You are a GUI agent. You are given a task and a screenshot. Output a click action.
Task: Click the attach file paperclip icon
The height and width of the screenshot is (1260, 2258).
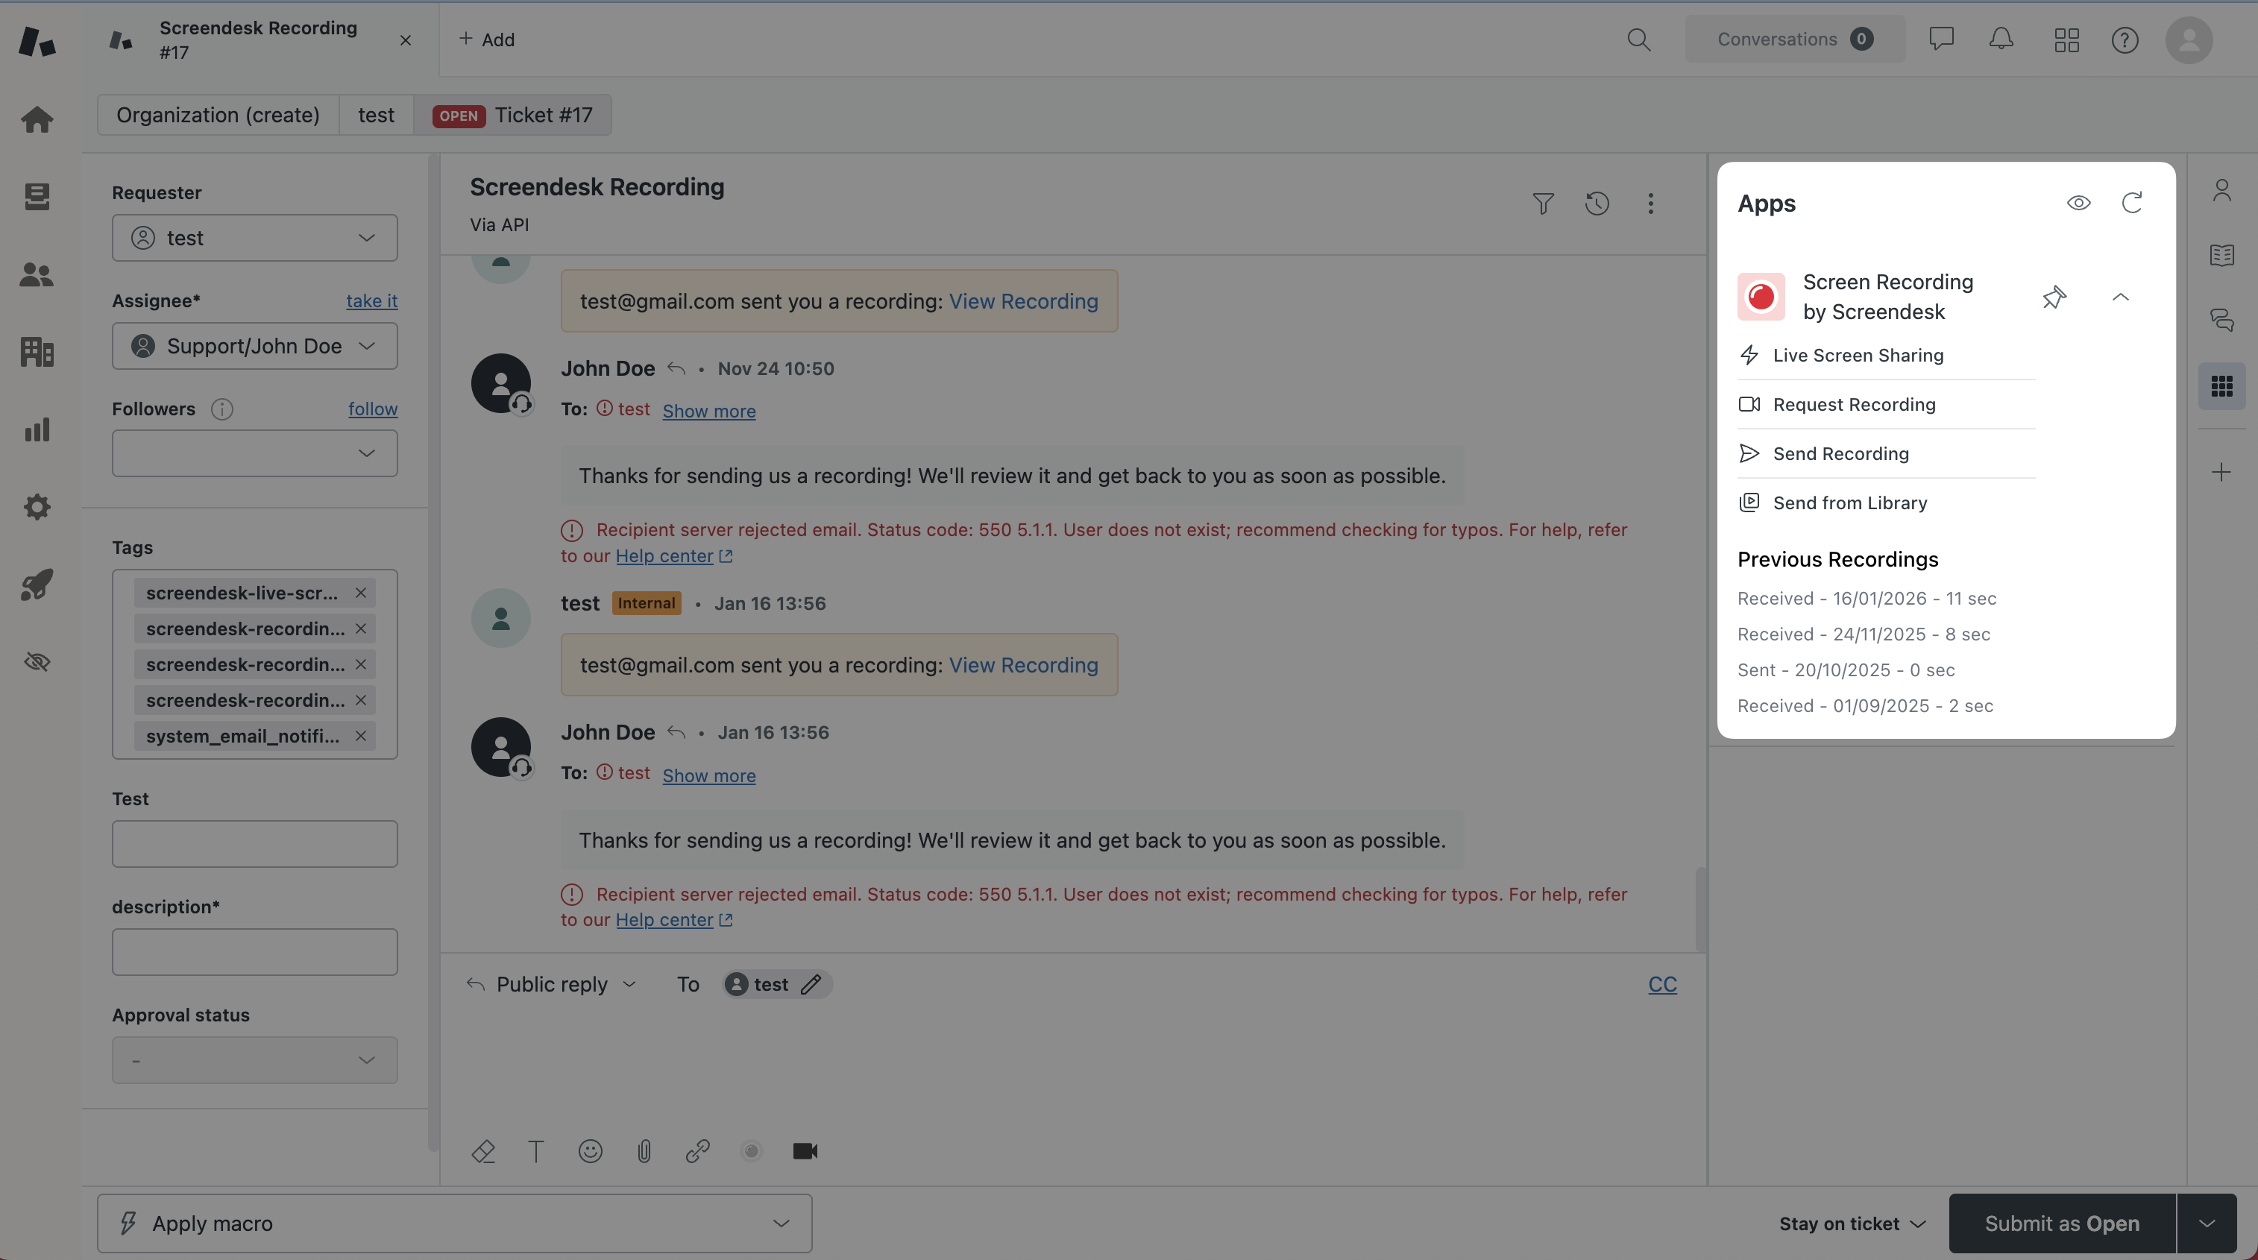click(644, 1151)
